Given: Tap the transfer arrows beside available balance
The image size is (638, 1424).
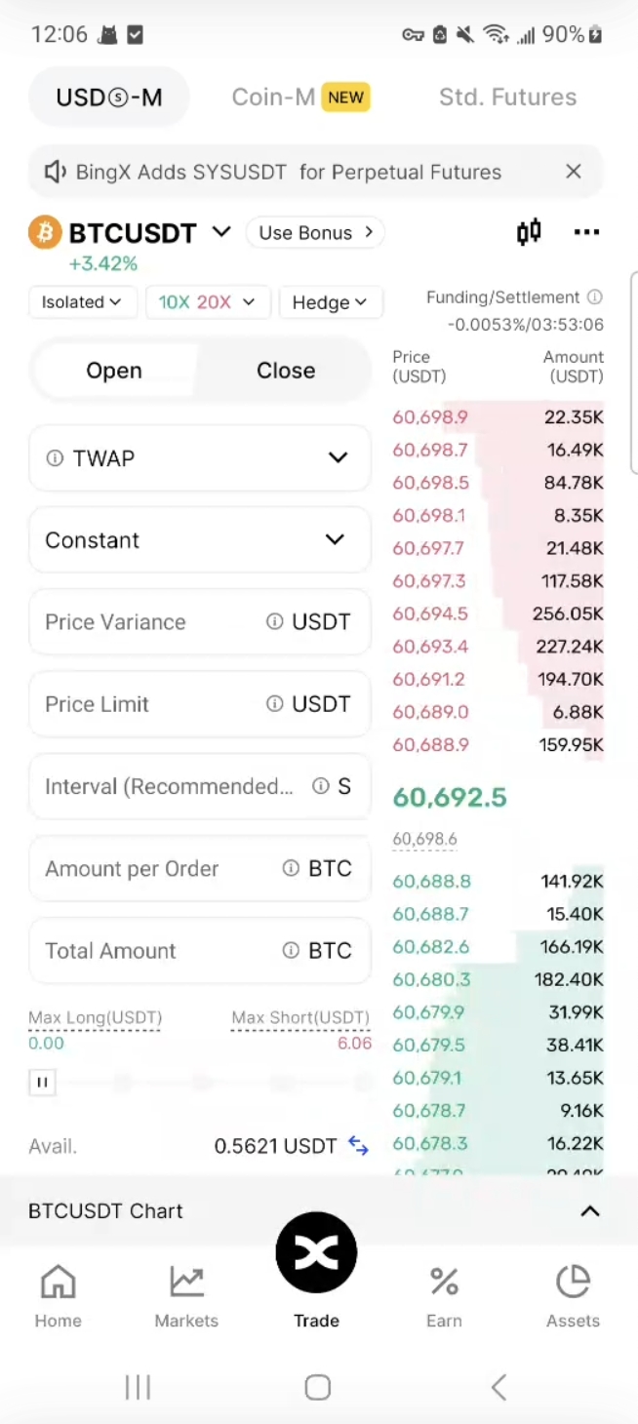Looking at the screenshot, I should (358, 1147).
